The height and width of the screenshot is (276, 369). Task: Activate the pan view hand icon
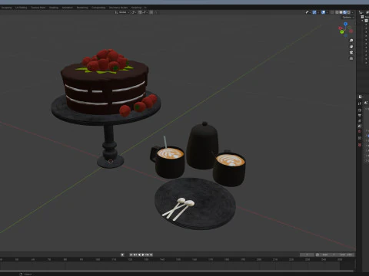[351, 47]
